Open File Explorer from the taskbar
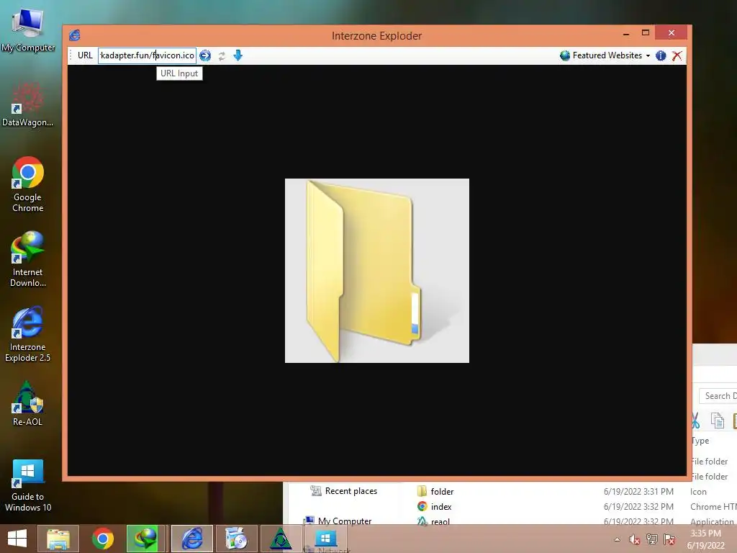This screenshot has width=737, height=553. pyautogui.click(x=58, y=539)
